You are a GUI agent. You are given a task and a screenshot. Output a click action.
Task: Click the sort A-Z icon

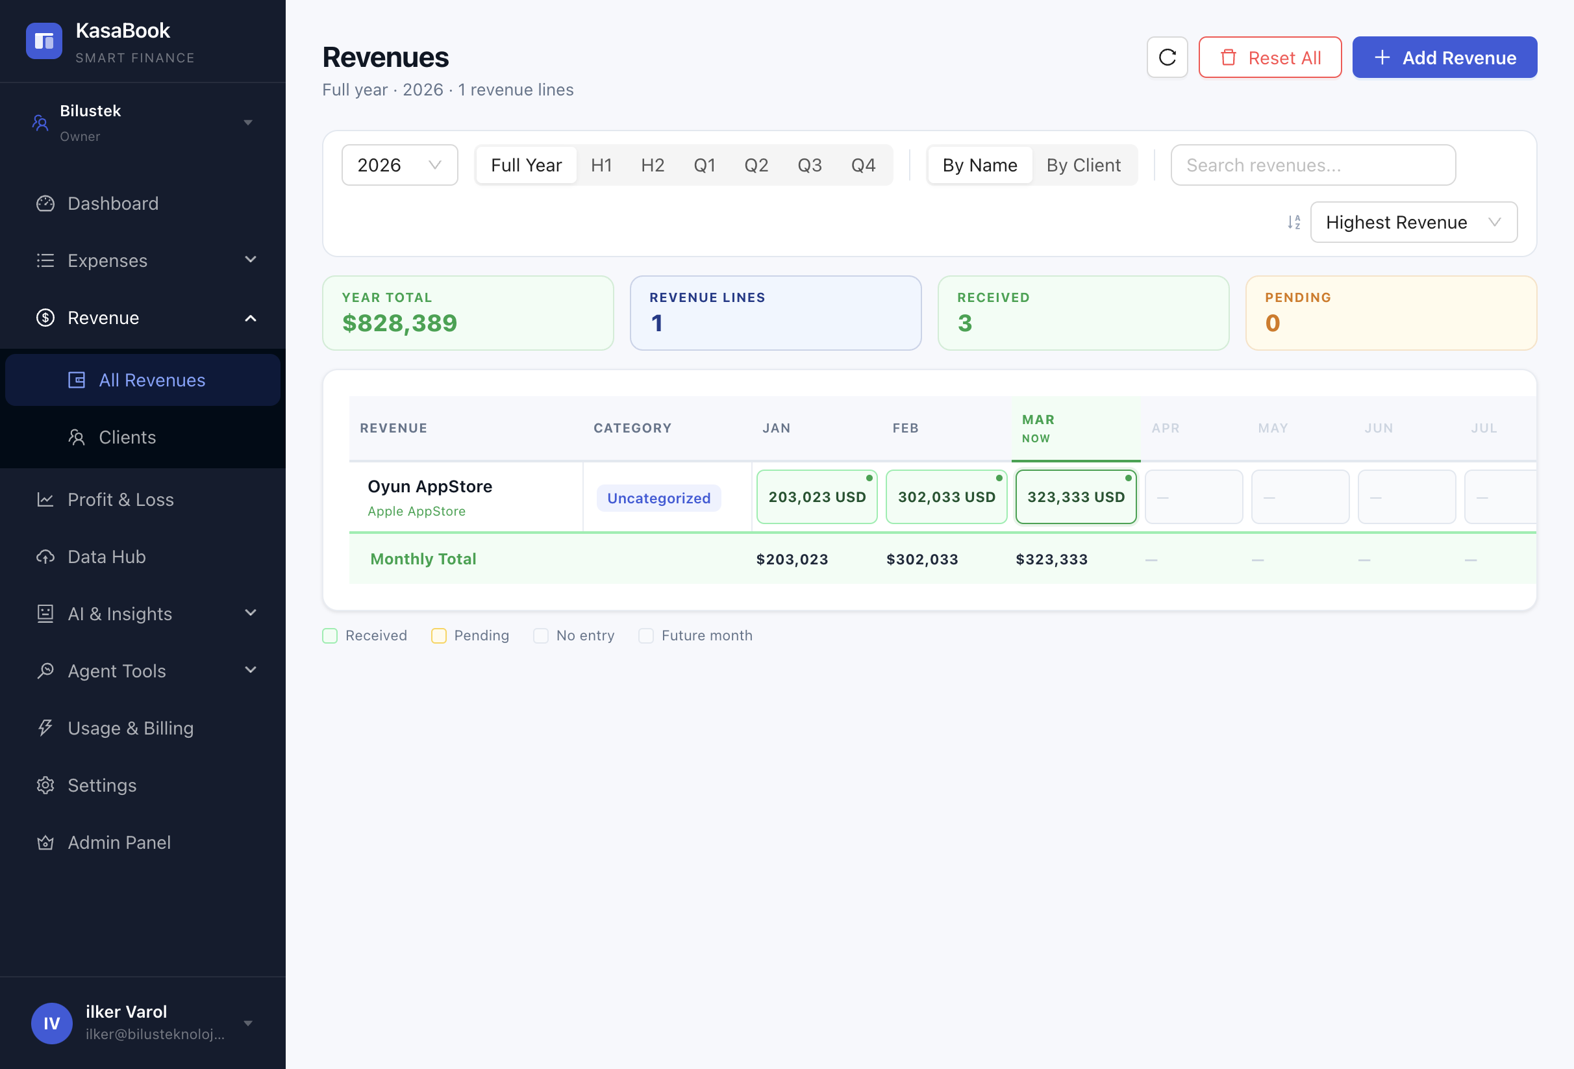pos(1293,222)
